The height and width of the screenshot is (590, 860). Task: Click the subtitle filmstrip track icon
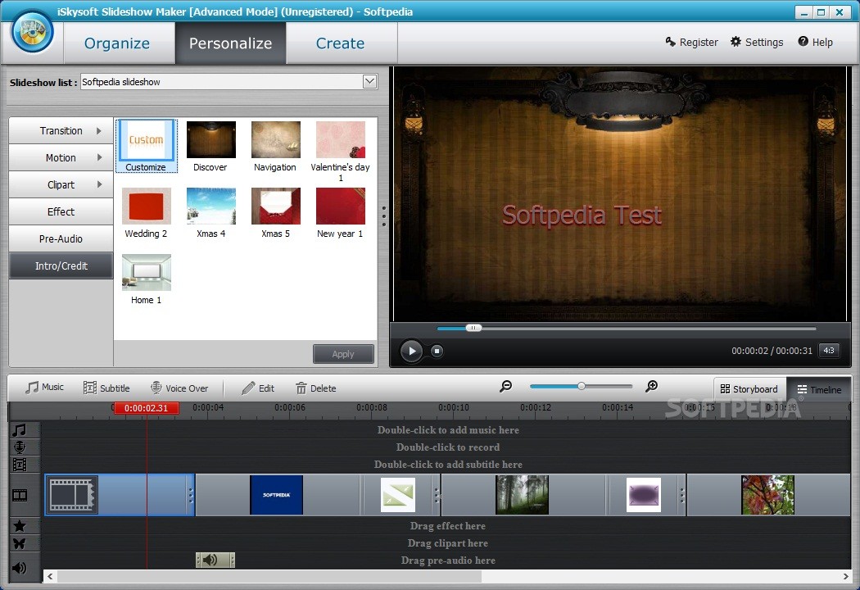coord(20,465)
